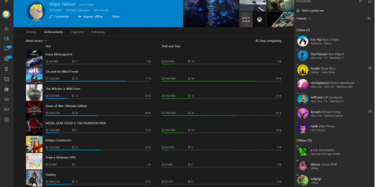375x187 pixels.
Task: Toggle Appear offline status
Action: point(90,17)
